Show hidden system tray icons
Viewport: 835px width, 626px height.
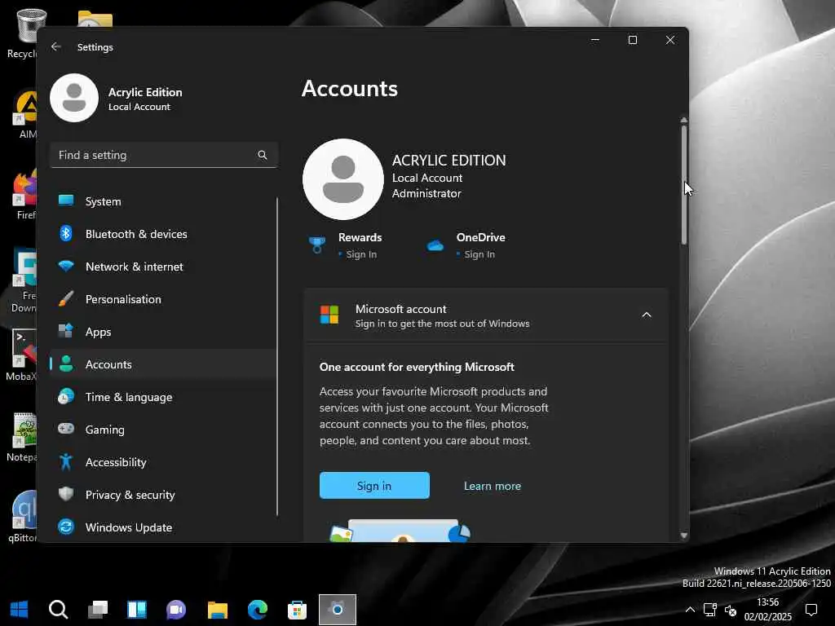[690, 610]
